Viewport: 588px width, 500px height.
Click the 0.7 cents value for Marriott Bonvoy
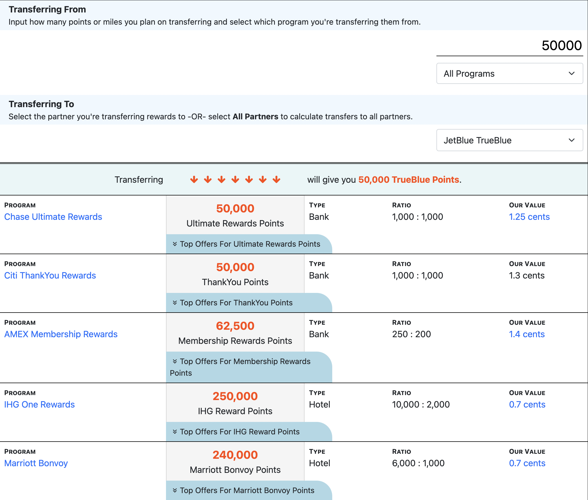pos(527,463)
